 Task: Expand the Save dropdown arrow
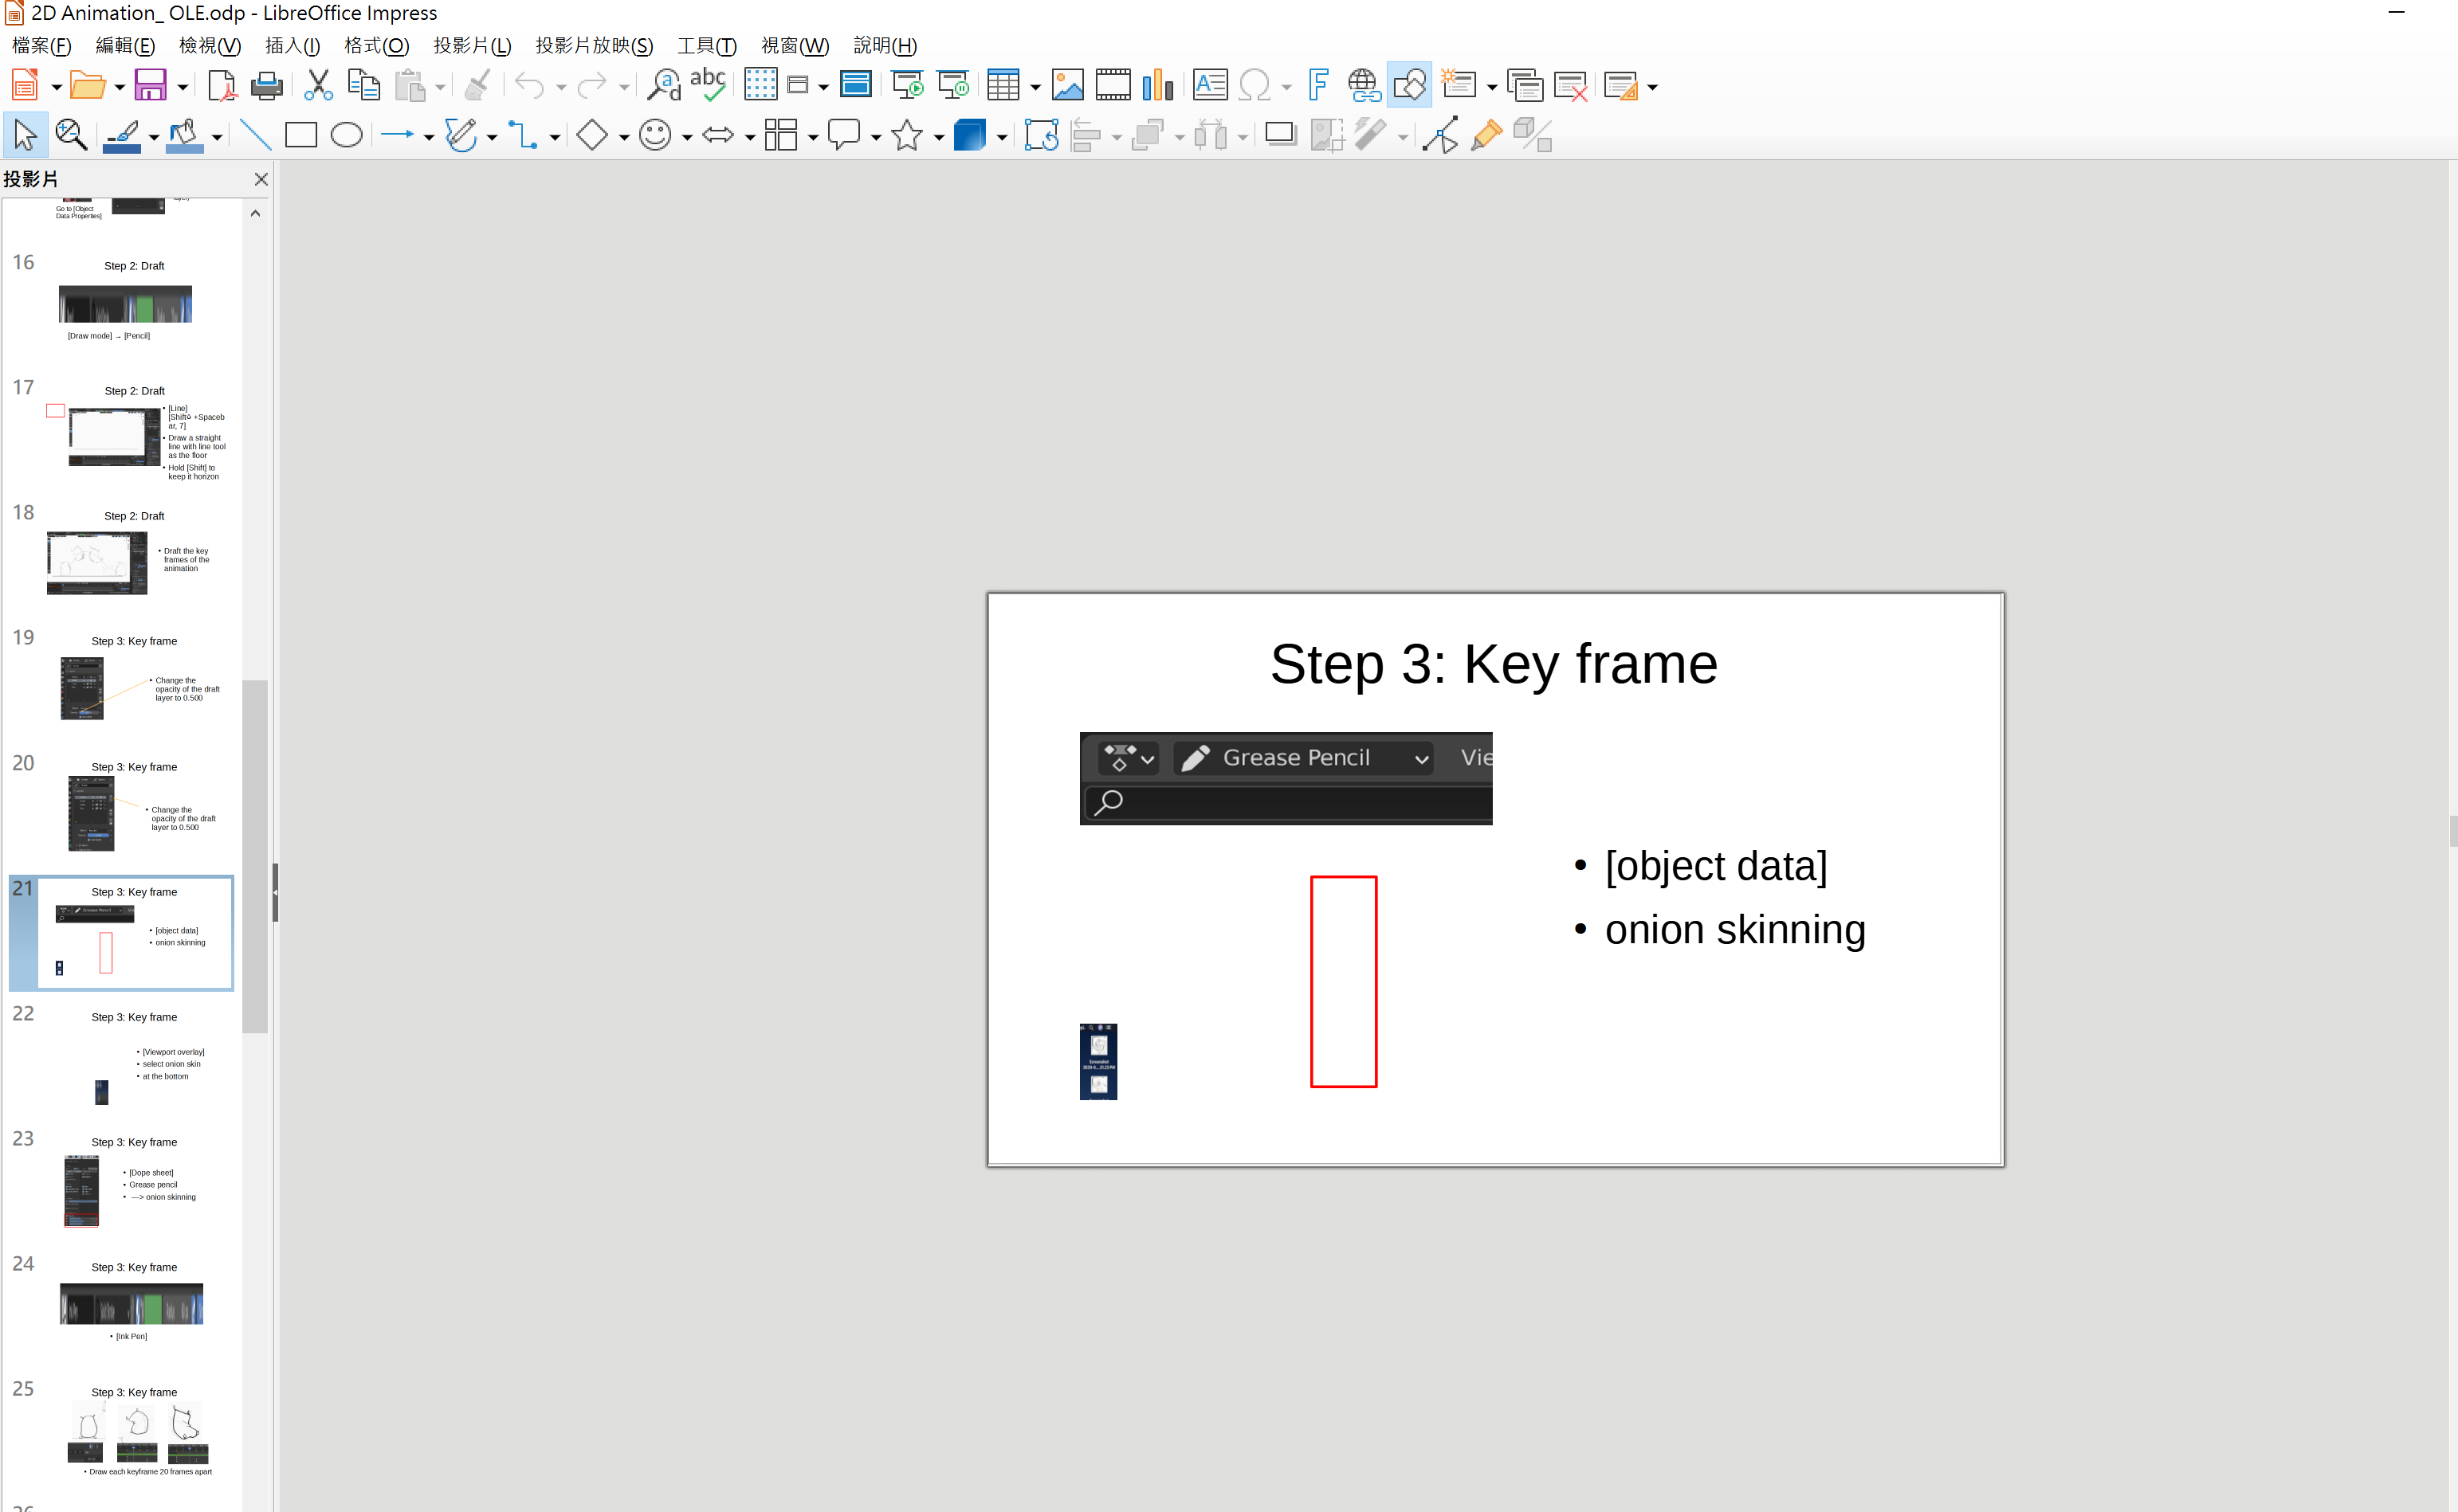(x=183, y=88)
